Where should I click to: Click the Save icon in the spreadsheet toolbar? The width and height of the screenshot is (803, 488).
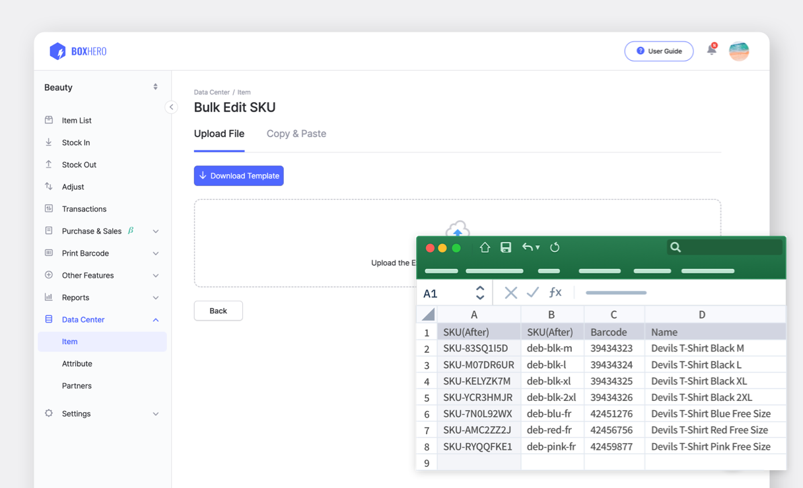(506, 247)
